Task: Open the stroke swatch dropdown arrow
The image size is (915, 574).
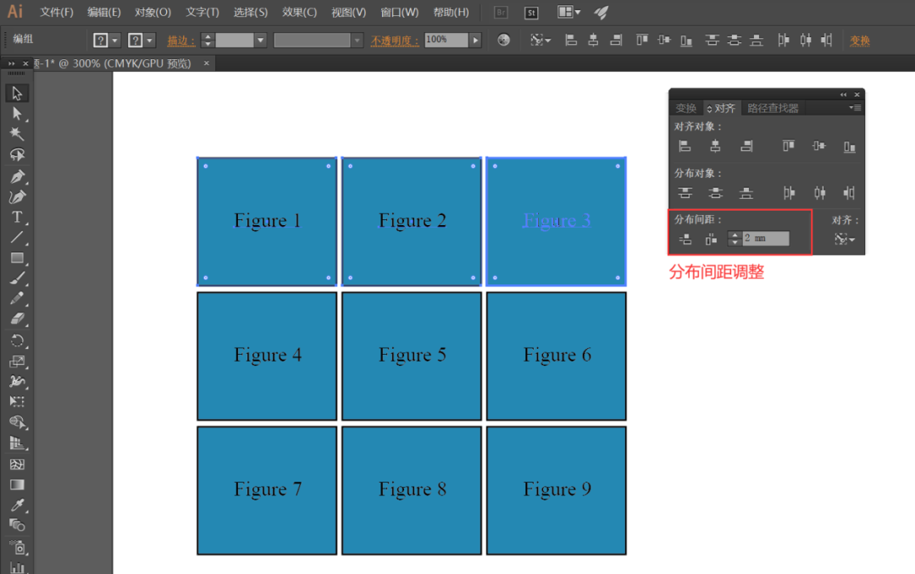Action: (150, 41)
